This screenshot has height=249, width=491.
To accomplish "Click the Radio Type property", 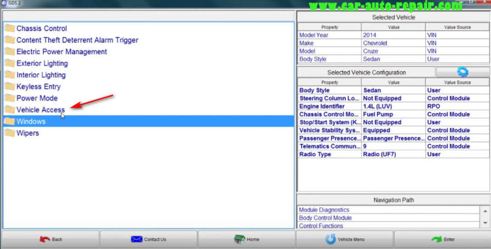I will 329,154.
